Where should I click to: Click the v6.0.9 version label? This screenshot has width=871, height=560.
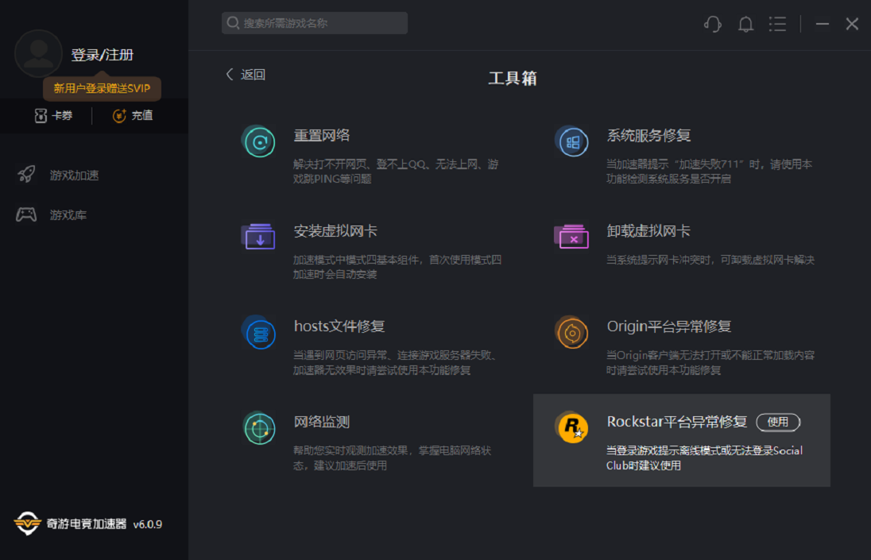(x=148, y=524)
